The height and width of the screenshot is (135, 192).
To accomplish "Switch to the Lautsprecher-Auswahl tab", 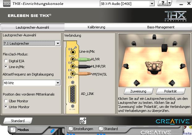I will coord(32,27).
